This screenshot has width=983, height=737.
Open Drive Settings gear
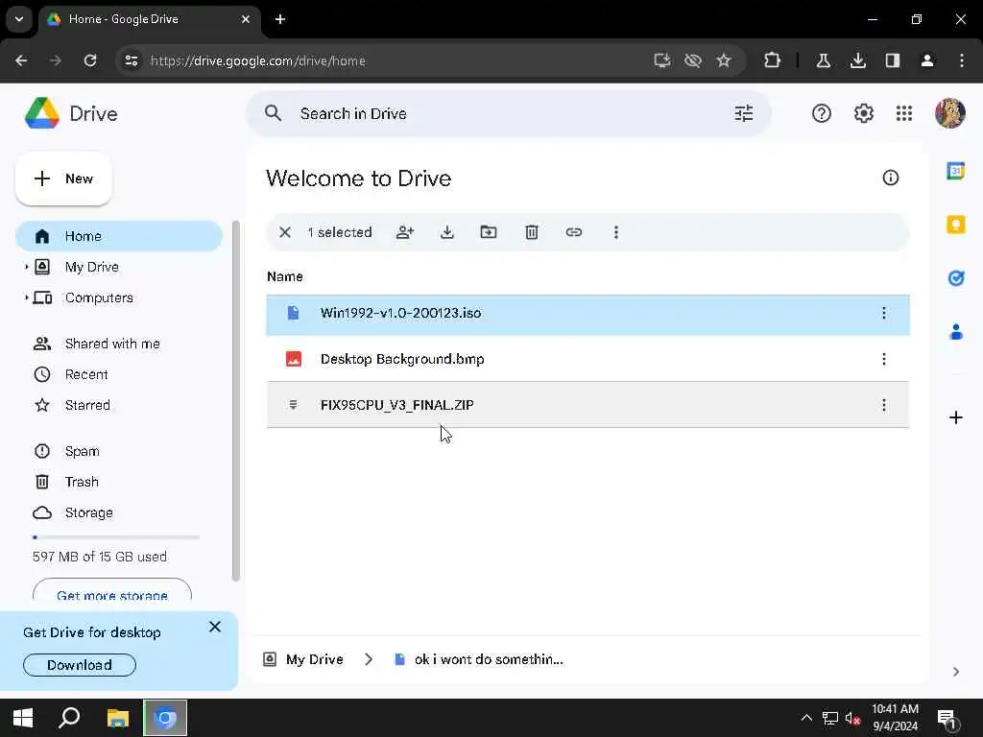(863, 113)
